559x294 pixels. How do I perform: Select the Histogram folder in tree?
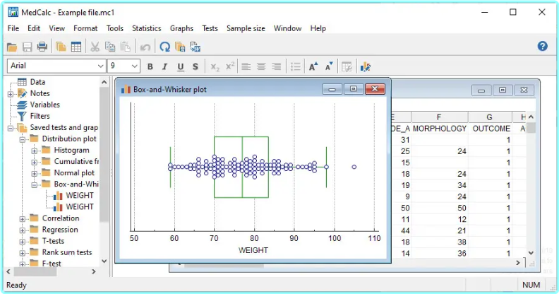pos(71,150)
